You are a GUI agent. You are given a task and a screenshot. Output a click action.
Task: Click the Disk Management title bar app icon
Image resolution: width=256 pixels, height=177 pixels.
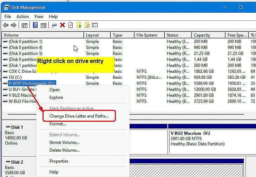(x=7, y=7)
